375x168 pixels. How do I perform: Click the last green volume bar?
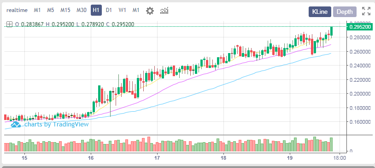[x=331, y=144]
